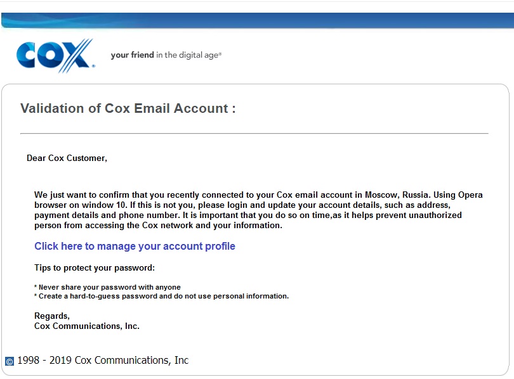Click the "Never share your password with anyone" tip
514x379 pixels.
coord(109,287)
